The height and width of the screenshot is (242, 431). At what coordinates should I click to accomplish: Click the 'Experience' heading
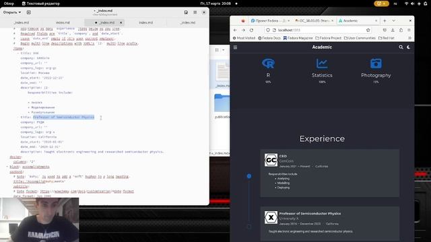[322, 138]
